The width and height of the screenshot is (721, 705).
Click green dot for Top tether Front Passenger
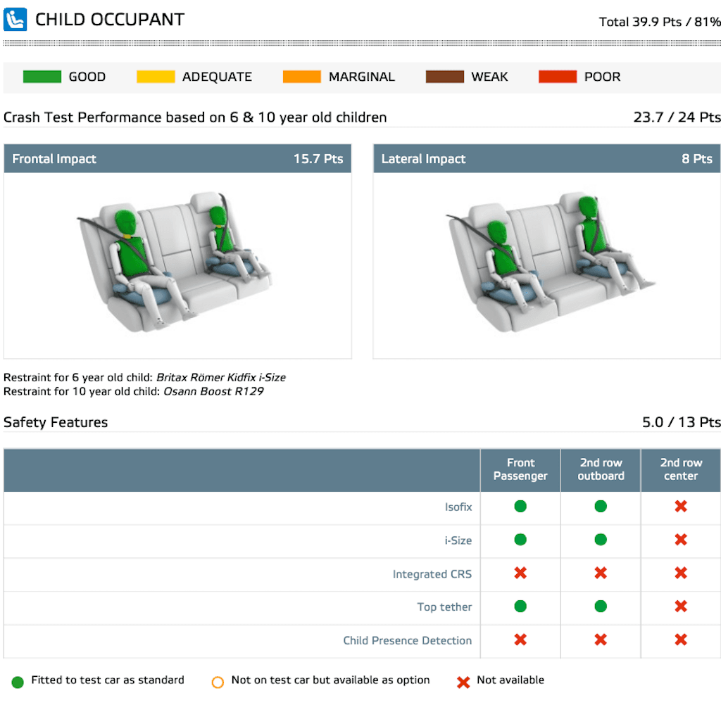point(520,606)
